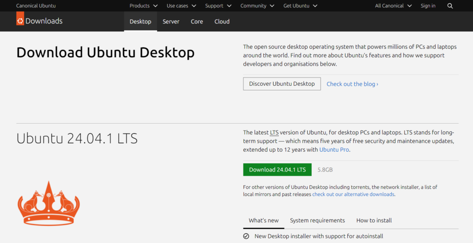Click Sign in at the top bar
Screen dimensions: 473x243
pyautogui.click(x=428, y=6)
